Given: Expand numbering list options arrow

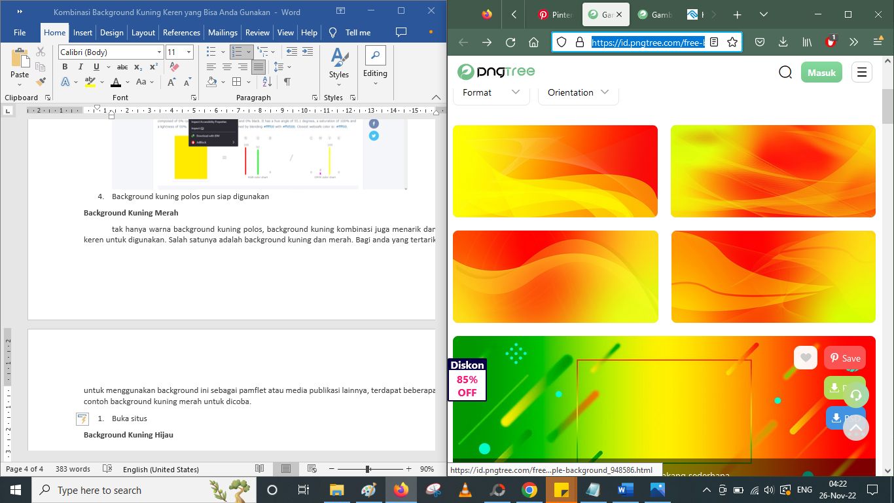Looking at the screenshot, I should point(248,52).
